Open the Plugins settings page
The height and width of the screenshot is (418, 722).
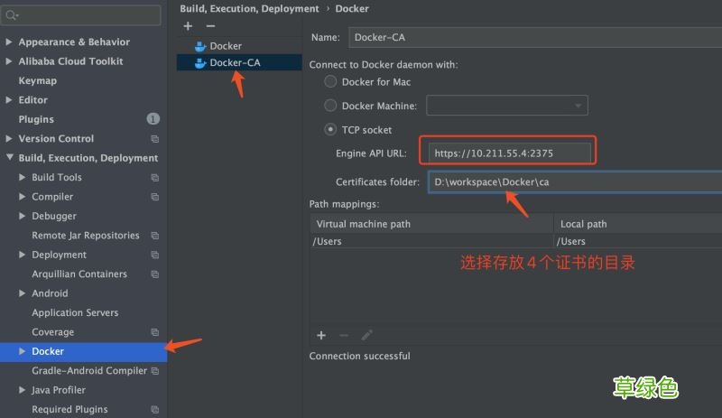click(x=36, y=119)
